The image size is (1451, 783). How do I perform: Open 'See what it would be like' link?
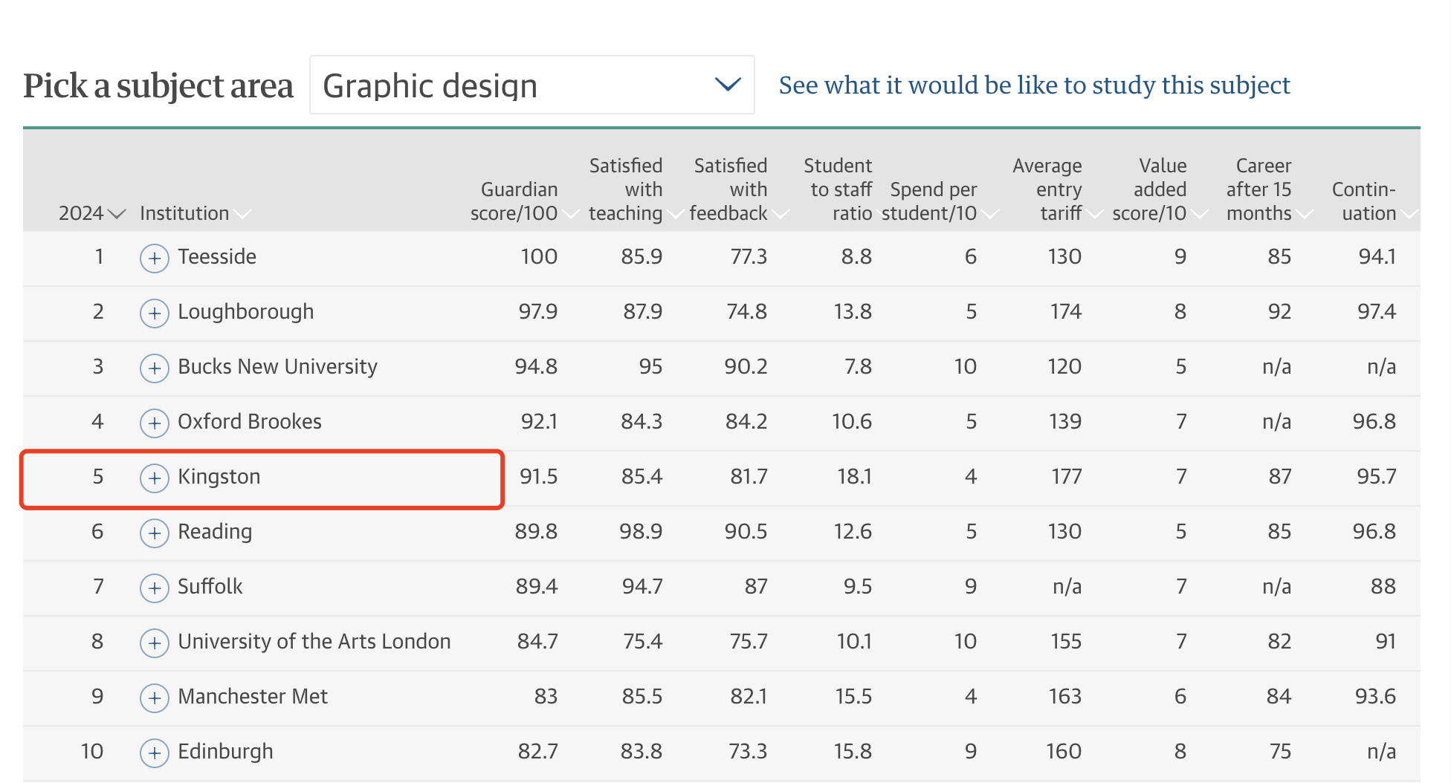click(x=1034, y=85)
